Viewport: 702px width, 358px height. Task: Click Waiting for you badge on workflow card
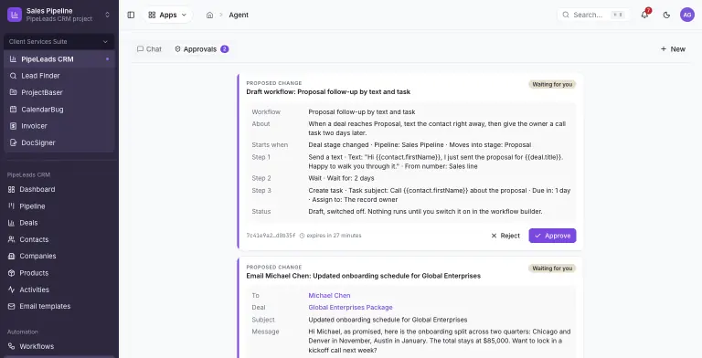coord(552,84)
